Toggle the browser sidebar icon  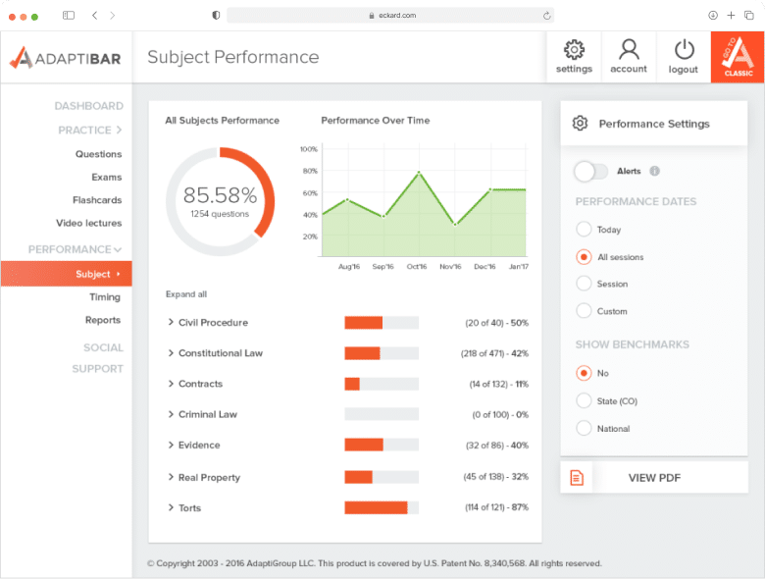coord(69,15)
